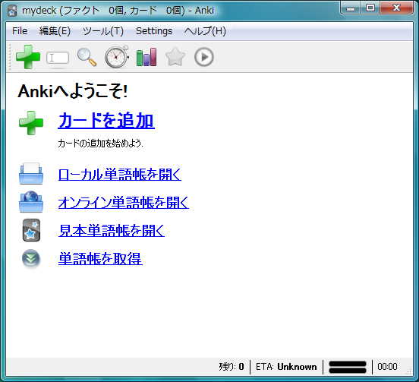Click the globe drawer online deck icon
Image resolution: width=419 pixels, height=382 pixels.
click(31, 202)
